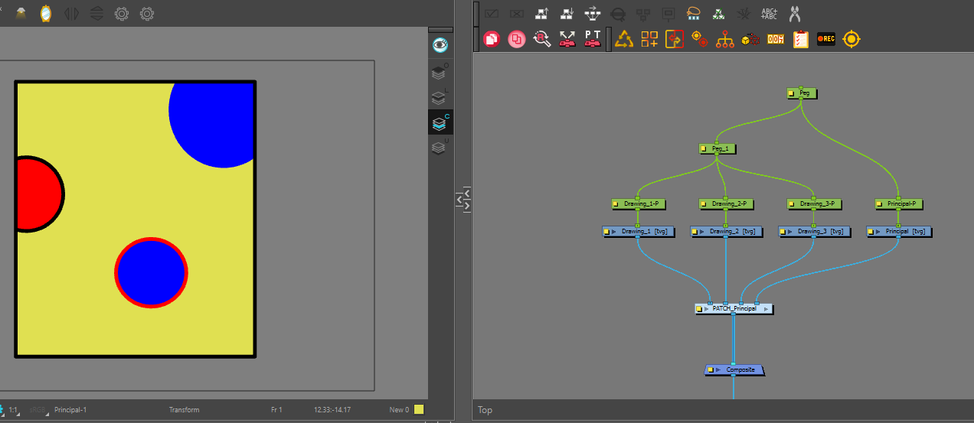Click the orange swap arrows document icon

tap(675, 39)
